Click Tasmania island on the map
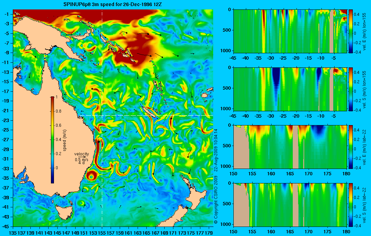The width and height of the screenshot is (371, 236). coord(64,212)
